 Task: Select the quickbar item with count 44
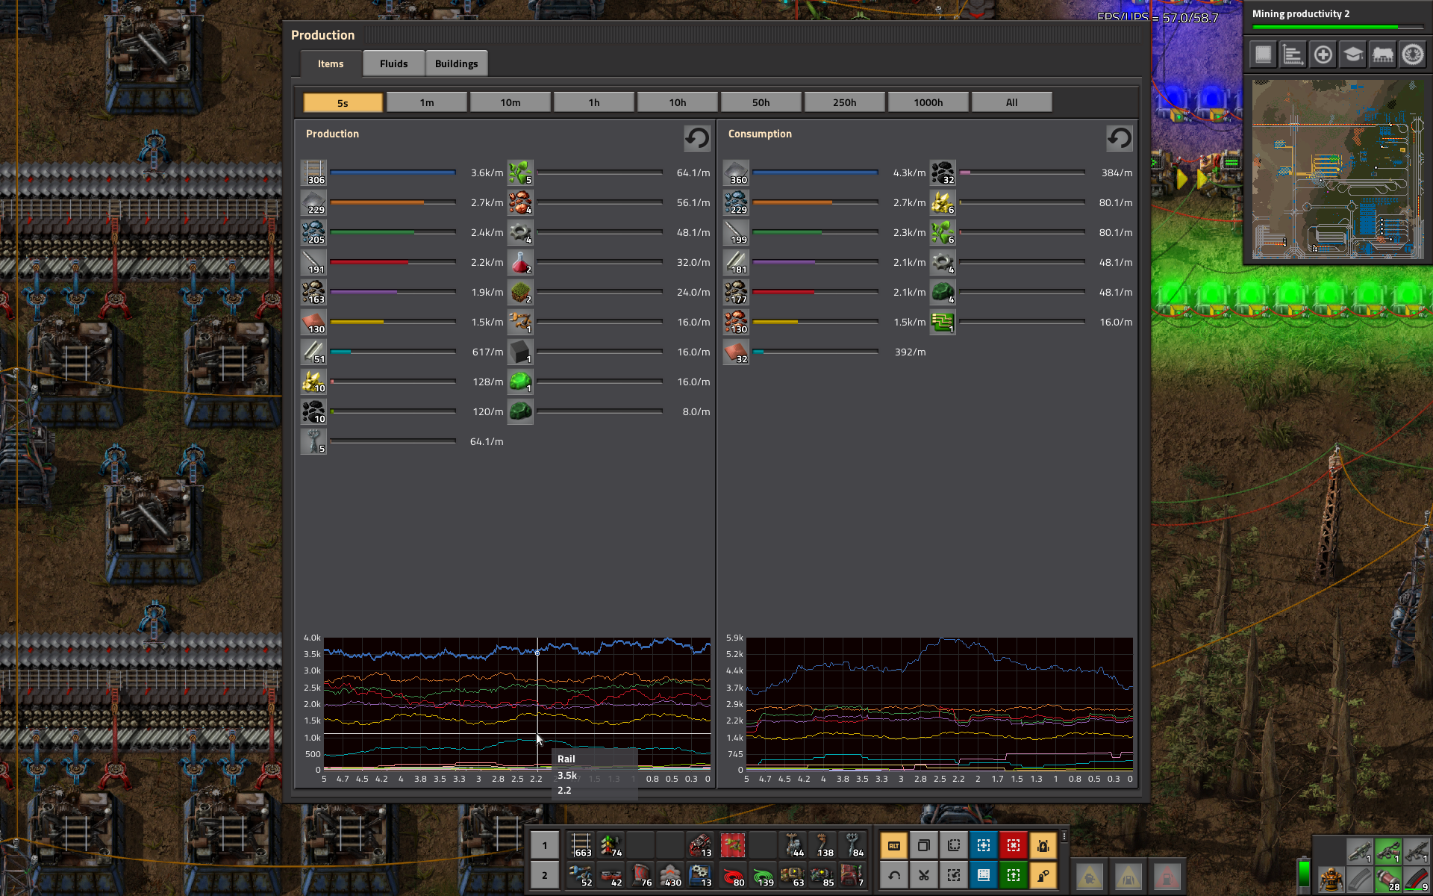(793, 845)
